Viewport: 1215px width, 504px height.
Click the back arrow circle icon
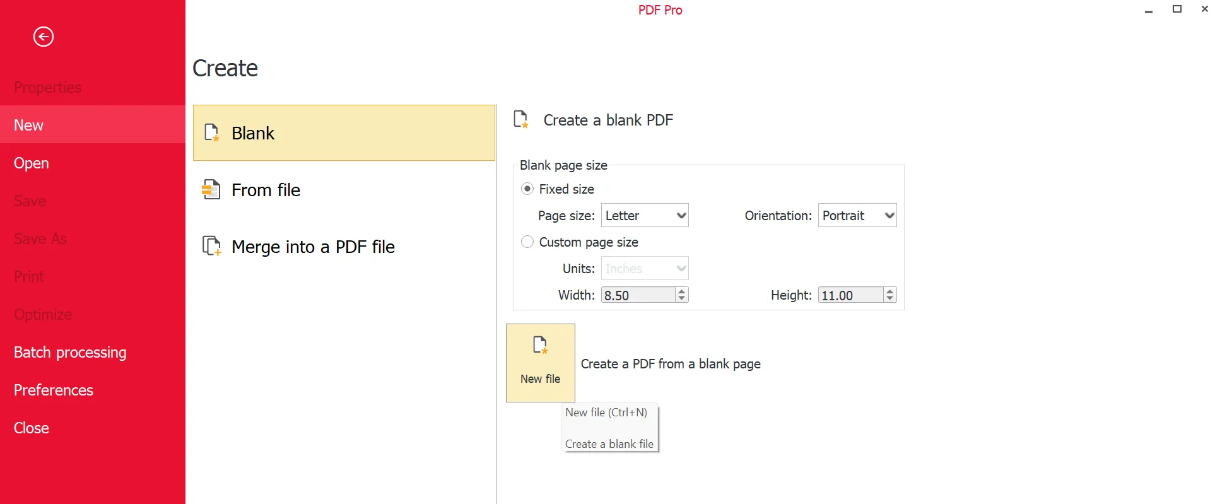43,37
